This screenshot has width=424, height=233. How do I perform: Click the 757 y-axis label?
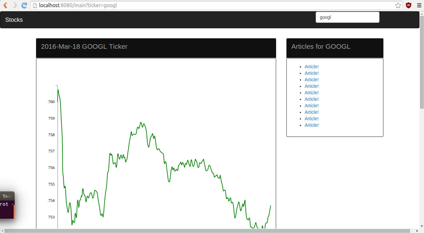(51, 151)
